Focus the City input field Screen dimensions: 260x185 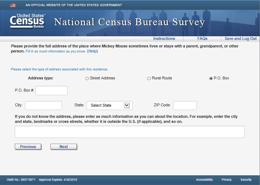click(43, 105)
